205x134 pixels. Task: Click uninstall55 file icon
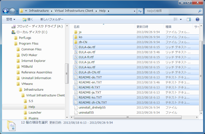pyautogui.click(x=76, y=113)
